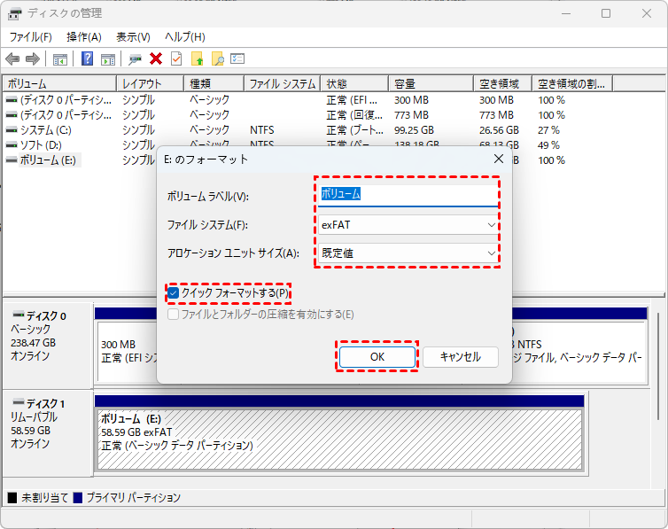Open the 表示(V) menu

pyautogui.click(x=133, y=37)
